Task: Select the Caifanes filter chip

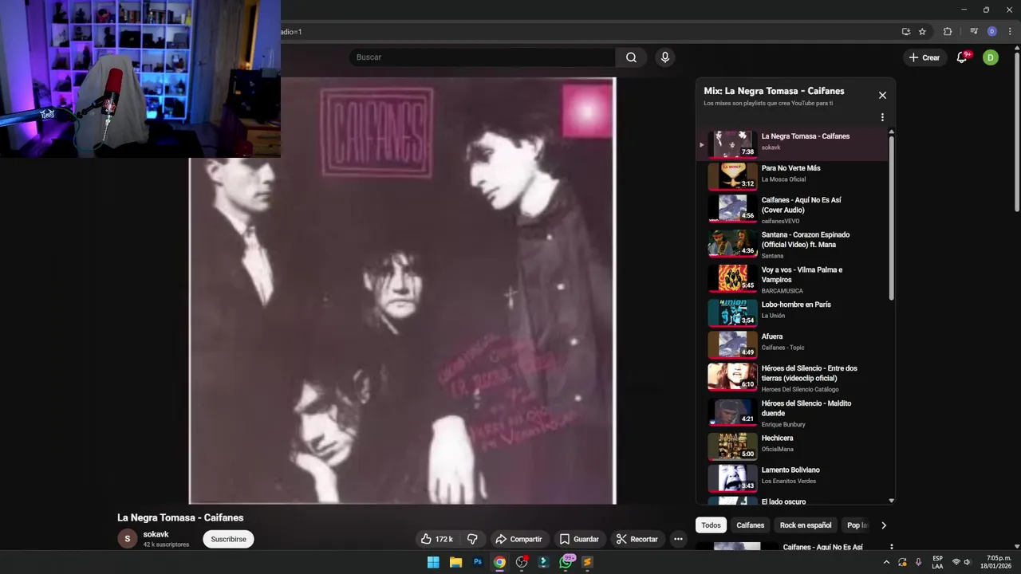Action: pos(750,525)
